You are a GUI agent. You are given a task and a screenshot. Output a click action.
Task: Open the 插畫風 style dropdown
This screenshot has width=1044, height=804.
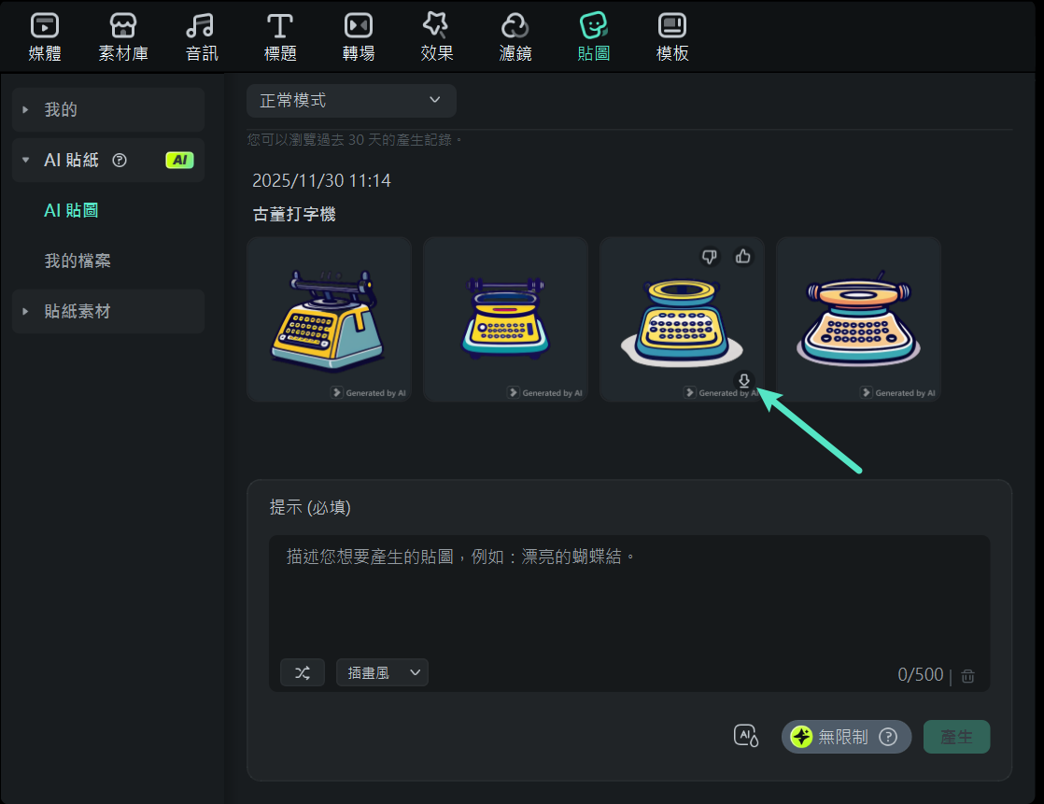(382, 671)
